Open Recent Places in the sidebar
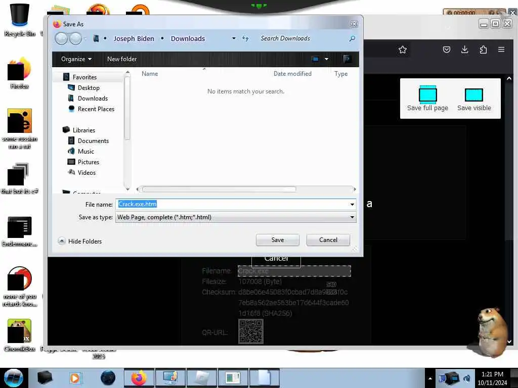The height and width of the screenshot is (388, 518). 96,109
